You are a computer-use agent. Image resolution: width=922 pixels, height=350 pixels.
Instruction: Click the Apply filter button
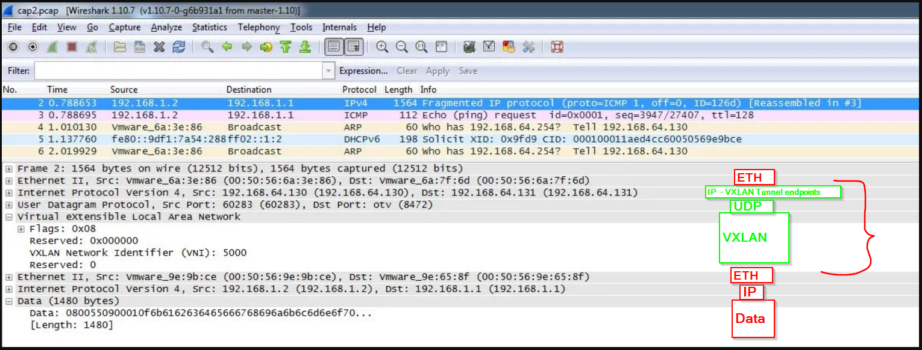click(x=437, y=71)
